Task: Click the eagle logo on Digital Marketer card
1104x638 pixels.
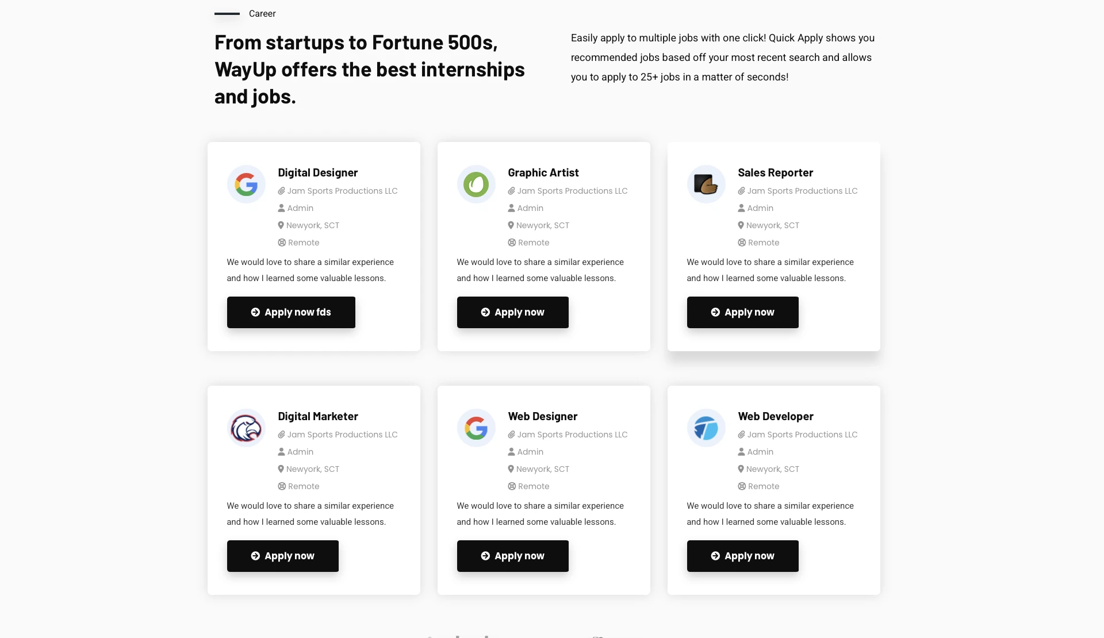Action: click(x=246, y=428)
